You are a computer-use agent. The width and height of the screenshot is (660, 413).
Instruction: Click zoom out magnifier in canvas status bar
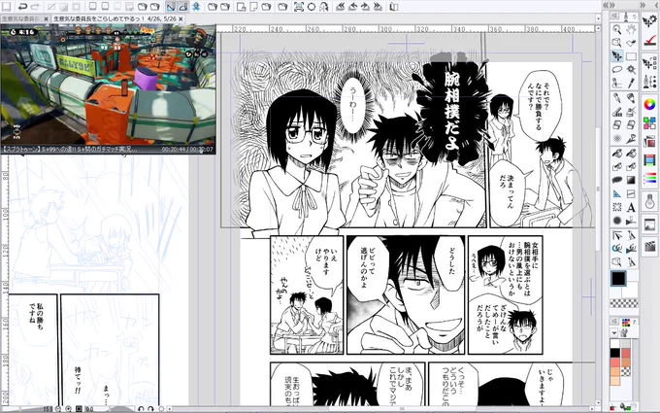coord(58,409)
